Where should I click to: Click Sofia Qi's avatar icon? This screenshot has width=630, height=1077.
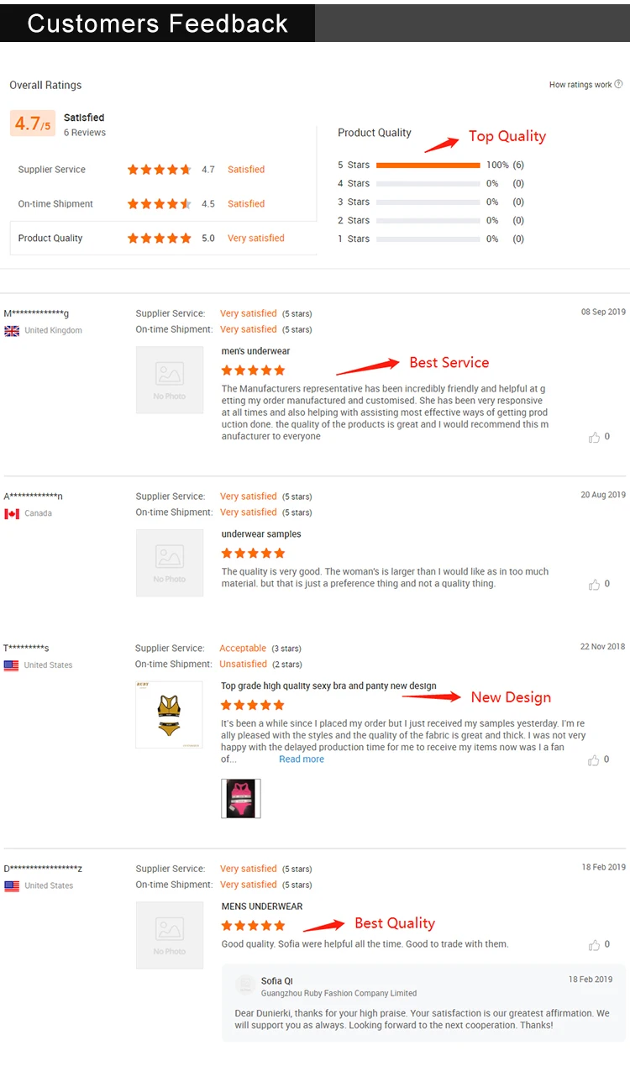click(x=245, y=985)
